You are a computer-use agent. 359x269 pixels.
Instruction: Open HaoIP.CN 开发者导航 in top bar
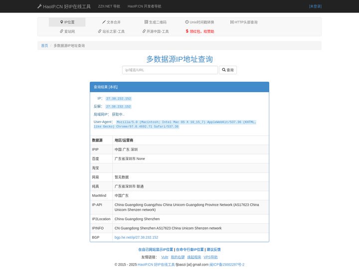coord(144,6)
